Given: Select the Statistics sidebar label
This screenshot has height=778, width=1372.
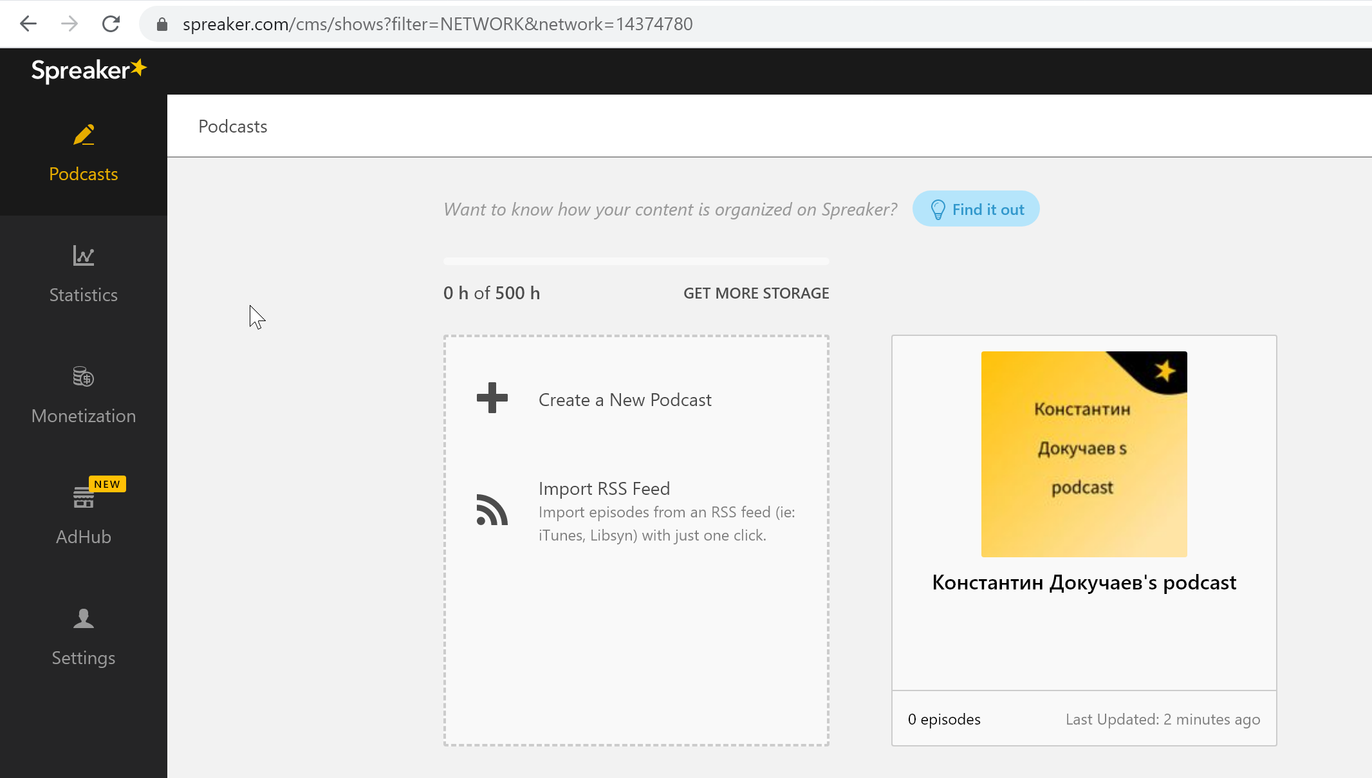Looking at the screenshot, I should (x=84, y=295).
